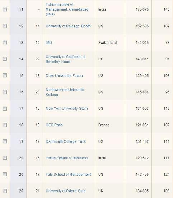The image size is (173, 198).
Task: Click the salary value 121,061
Action: tap(142, 125)
